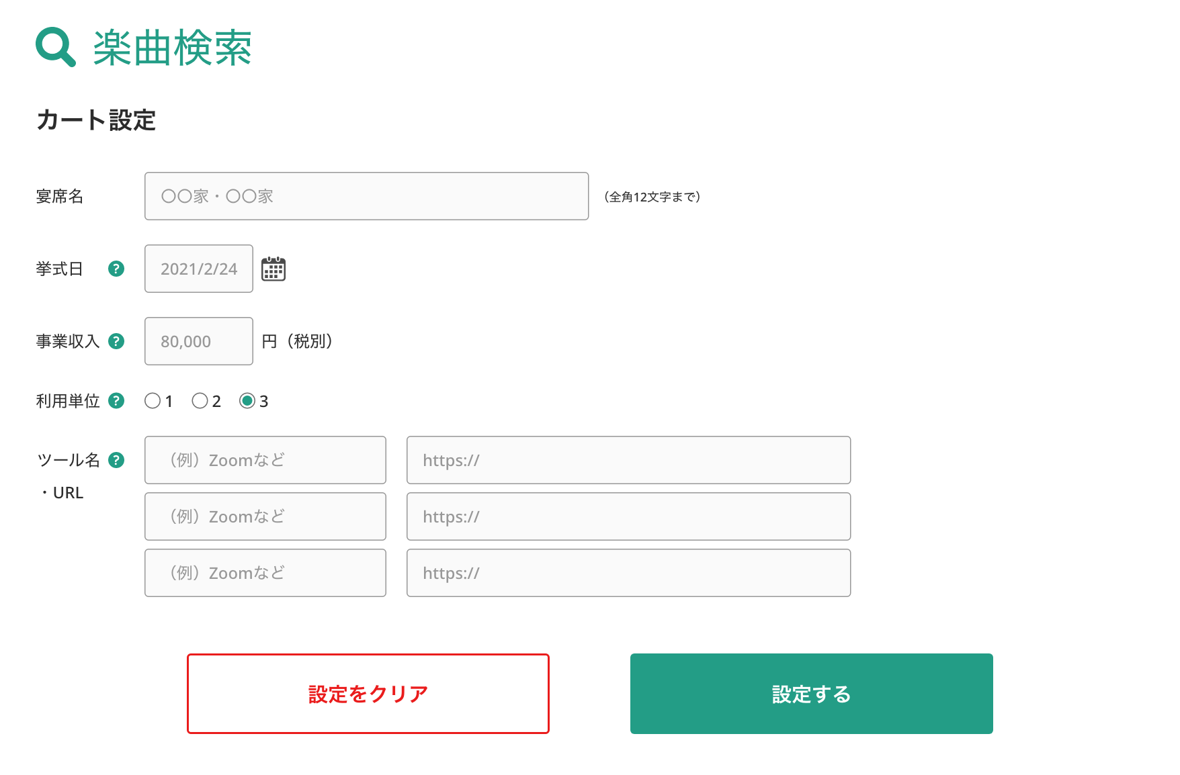Viewport: 1180px width, 775px height.
Task: Focus the second tool name field
Action: point(265,516)
